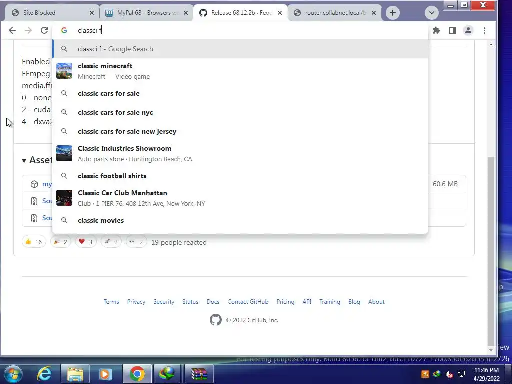Launch Internet Explorer from taskbar
The image size is (512, 384).
(x=44, y=374)
